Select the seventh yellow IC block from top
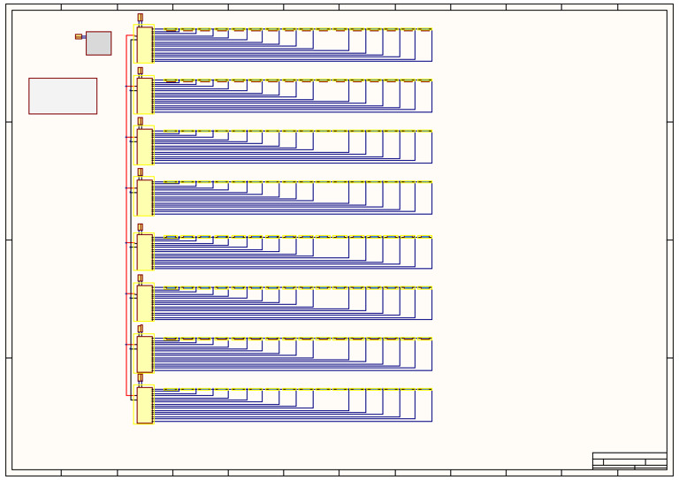This screenshot has width=679, height=480. pos(145,354)
